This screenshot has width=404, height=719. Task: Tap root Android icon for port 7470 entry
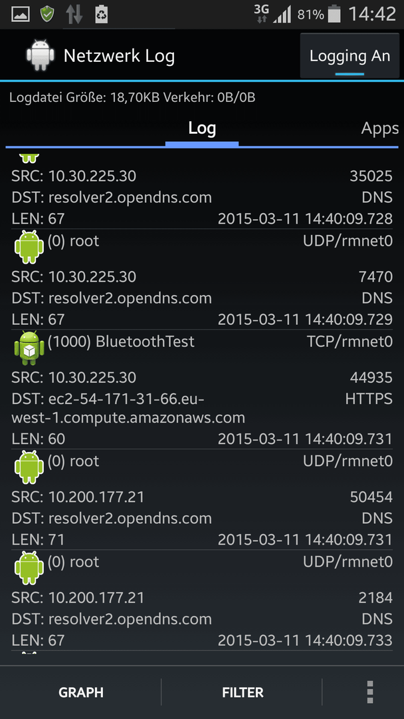point(29,248)
